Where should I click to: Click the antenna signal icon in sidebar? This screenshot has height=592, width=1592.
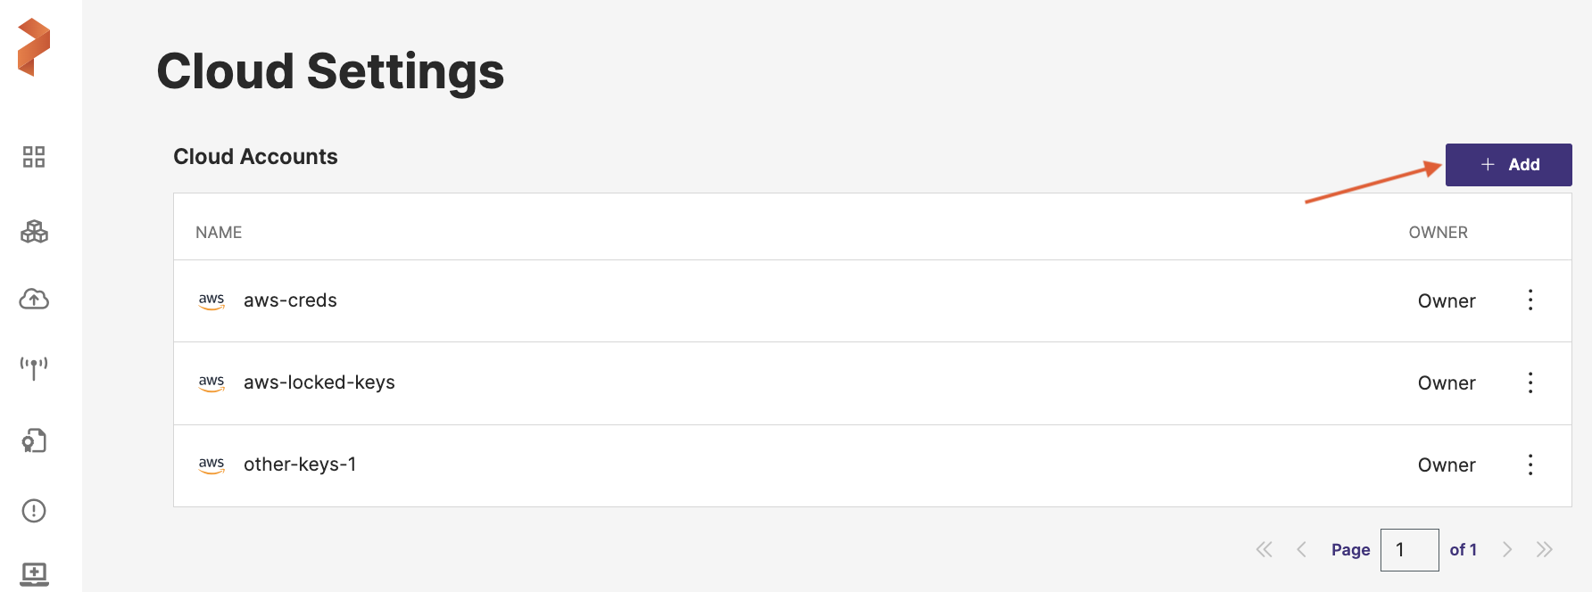[x=34, y=367]
